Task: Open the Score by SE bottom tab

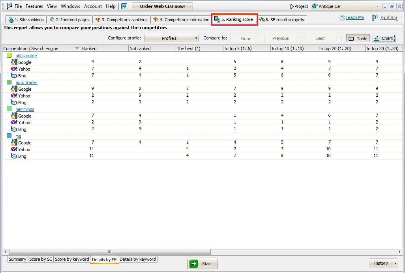Action: click(x=41, y=259)
